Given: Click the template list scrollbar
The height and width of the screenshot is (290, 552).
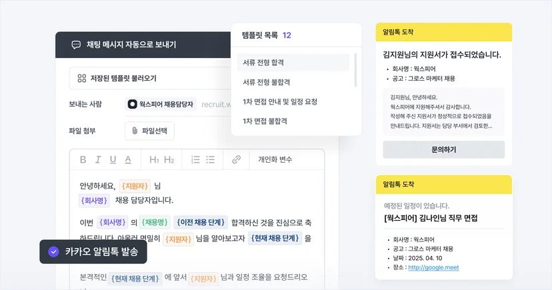Looking at the screenshot, I should 355,70.
